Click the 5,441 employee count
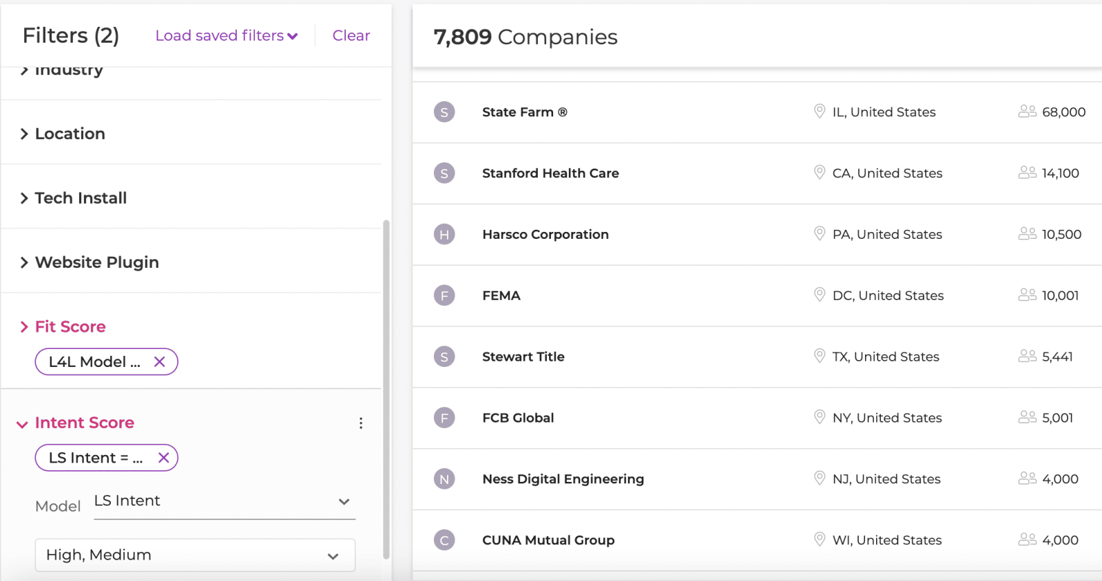Screen dimensions: 1102x581 point(1057,357)
